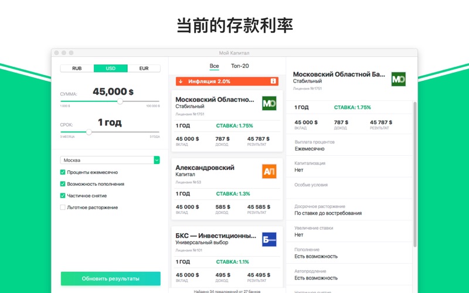Click the 1 год term value

(x=110, y=122)
